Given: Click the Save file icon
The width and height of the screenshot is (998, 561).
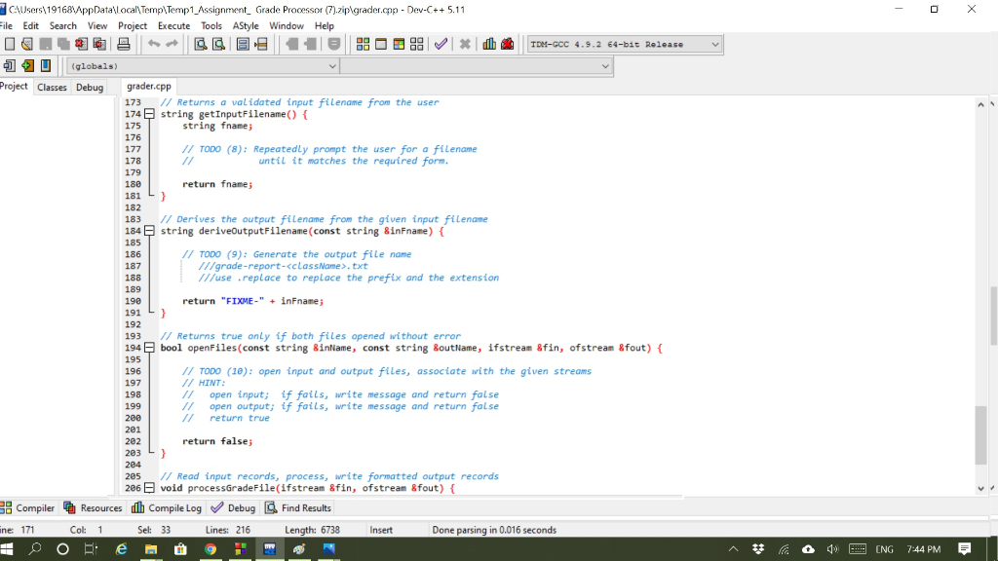Looking at the screenshot, I should (47, 44).
